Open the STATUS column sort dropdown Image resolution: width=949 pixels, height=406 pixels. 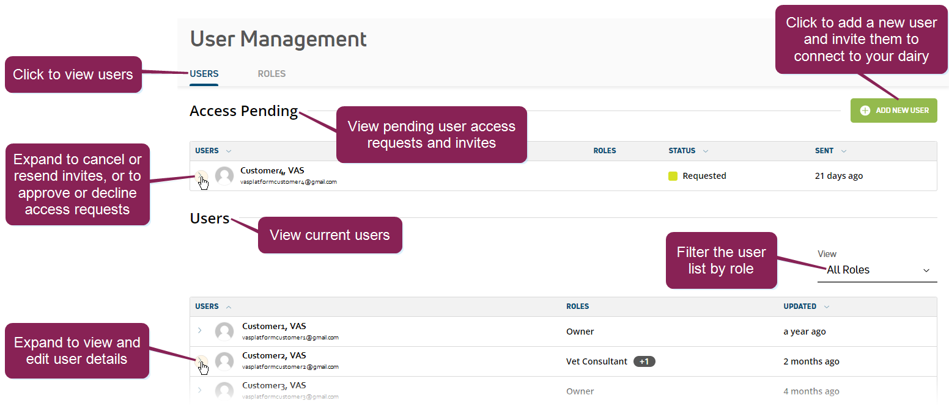click(x=706, y=150)
